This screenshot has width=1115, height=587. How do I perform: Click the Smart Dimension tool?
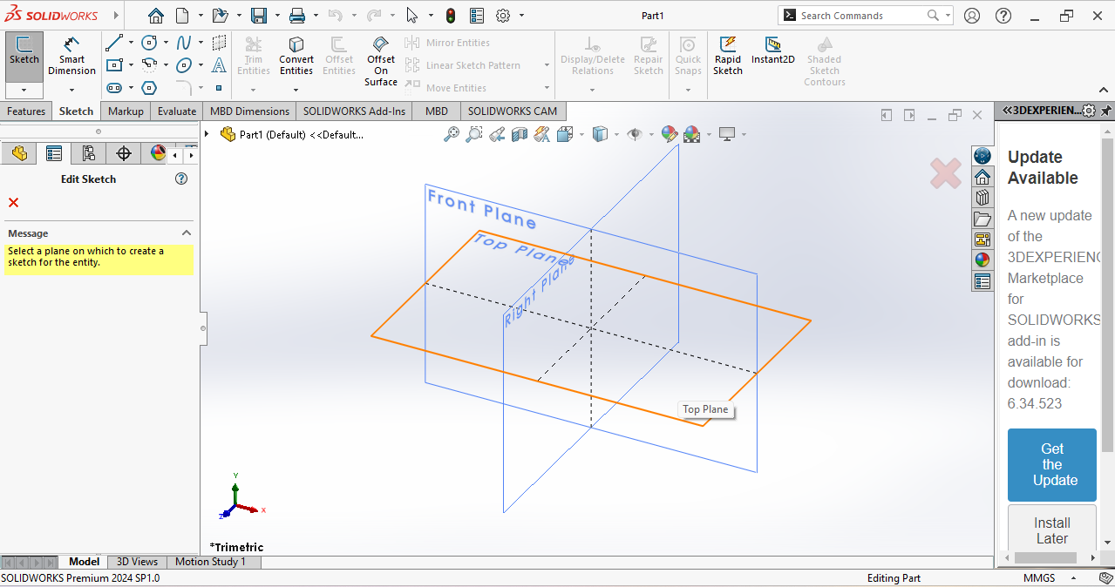[71, 57]
